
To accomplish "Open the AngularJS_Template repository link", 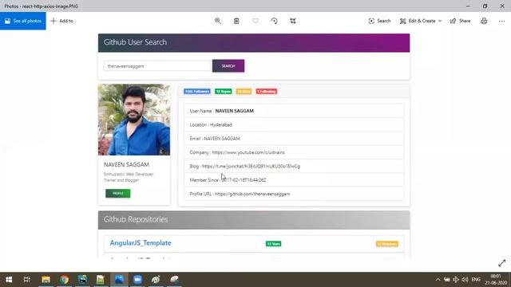I will 141,243.
